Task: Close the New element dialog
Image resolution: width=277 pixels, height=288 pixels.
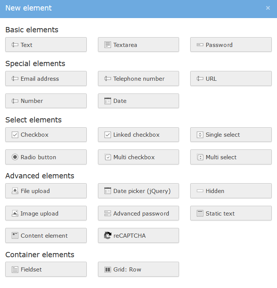Action: (x=268, y=8)
